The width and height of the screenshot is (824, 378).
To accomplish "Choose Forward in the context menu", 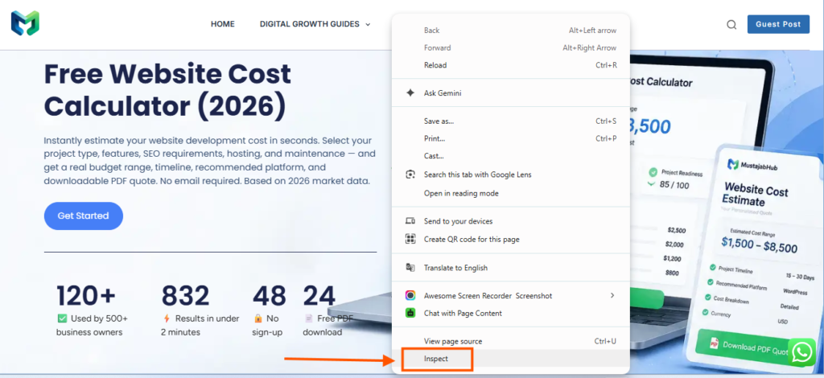I will pos(511,47).
